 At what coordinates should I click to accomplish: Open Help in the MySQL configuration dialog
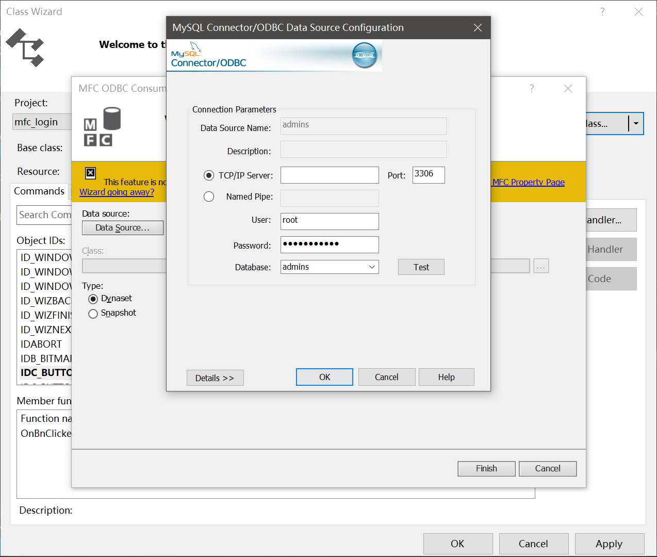pyautogui.click(x=447, y=377)
